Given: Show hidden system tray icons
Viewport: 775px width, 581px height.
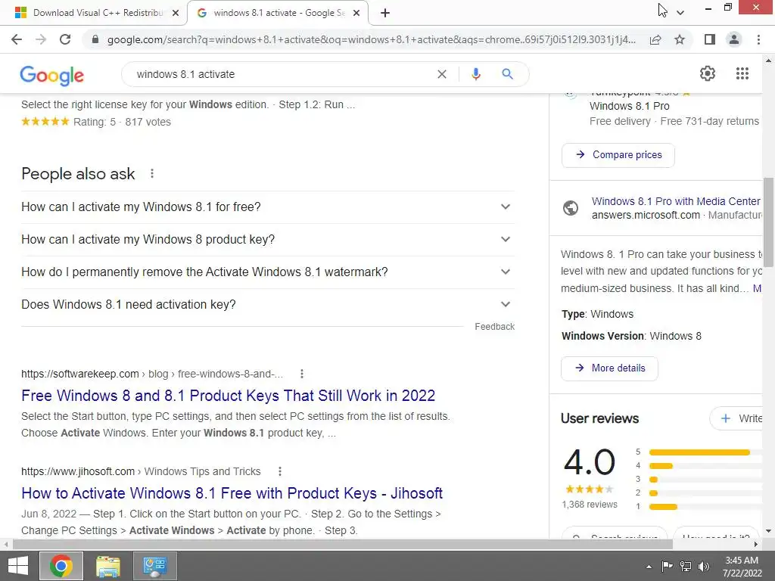Looking at the screenshot, I should 649,567.
